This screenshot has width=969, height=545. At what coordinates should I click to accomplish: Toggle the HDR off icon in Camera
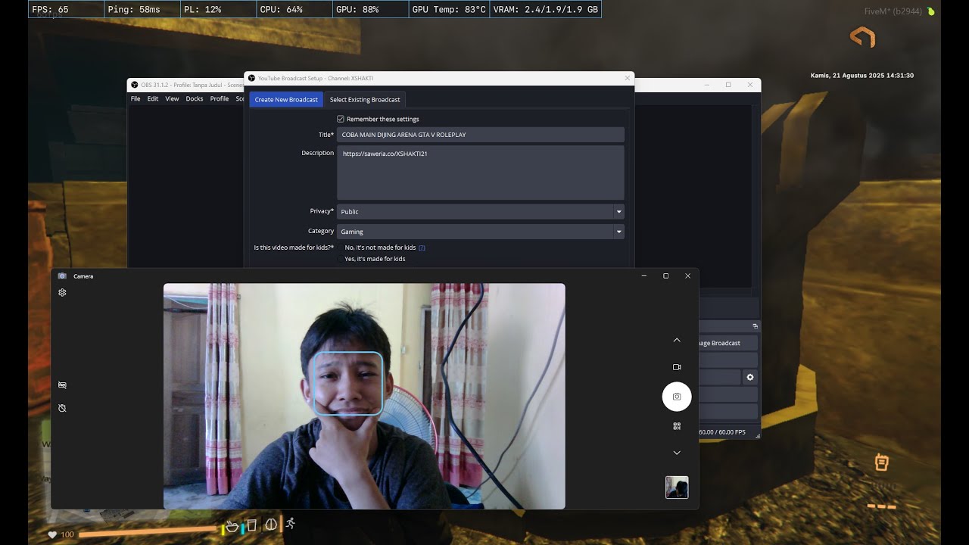(x=62, y=385)
